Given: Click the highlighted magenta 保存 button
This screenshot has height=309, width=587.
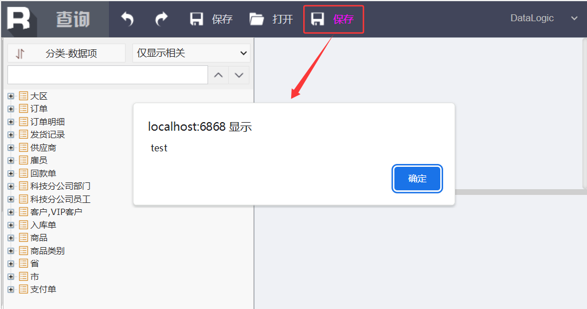Looking at the screenshot, I should click(x=333, y=19).
